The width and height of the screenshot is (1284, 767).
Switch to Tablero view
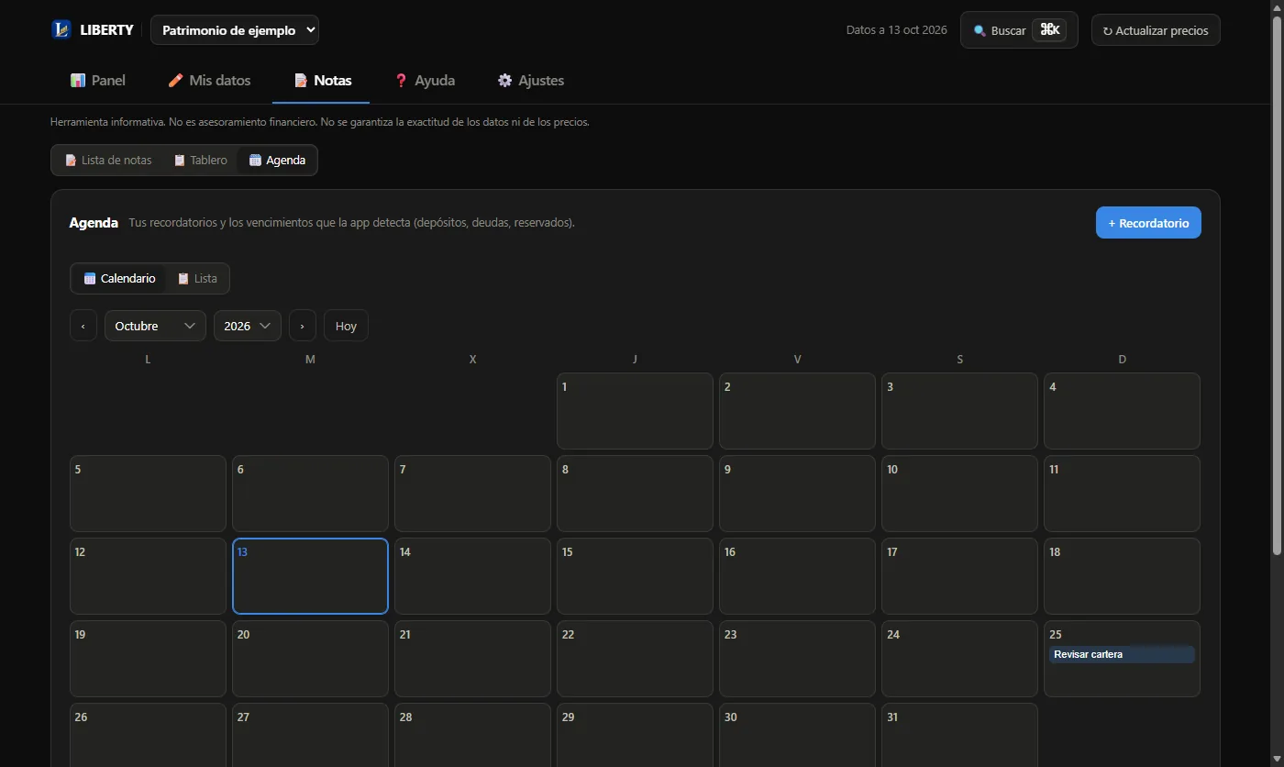[200, 160]
